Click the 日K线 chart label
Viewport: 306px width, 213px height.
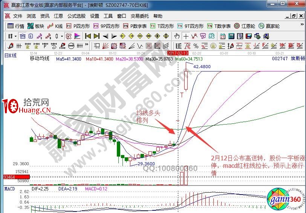point(10,56)
